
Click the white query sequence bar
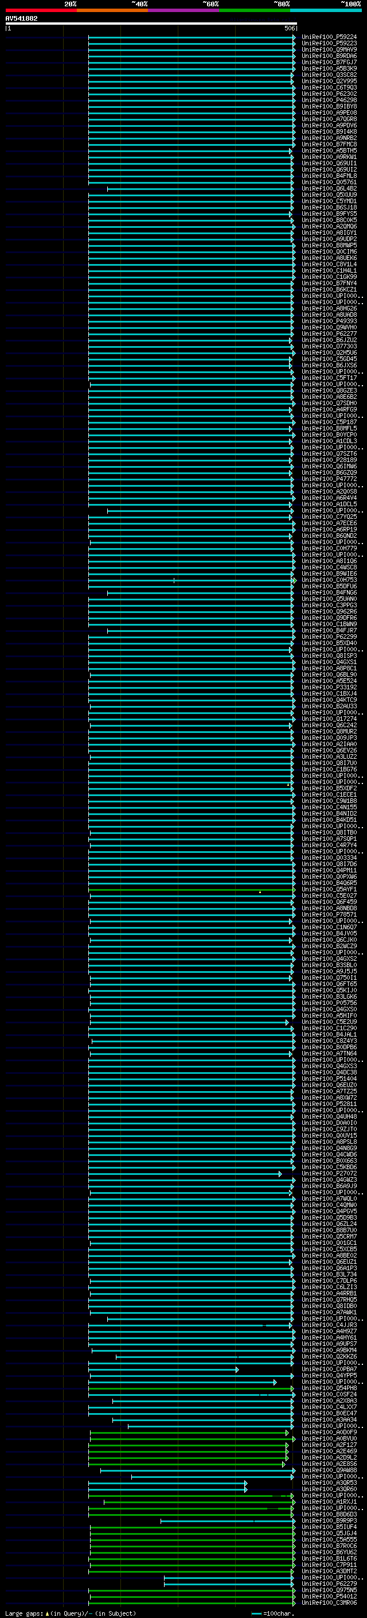[151, 24]
